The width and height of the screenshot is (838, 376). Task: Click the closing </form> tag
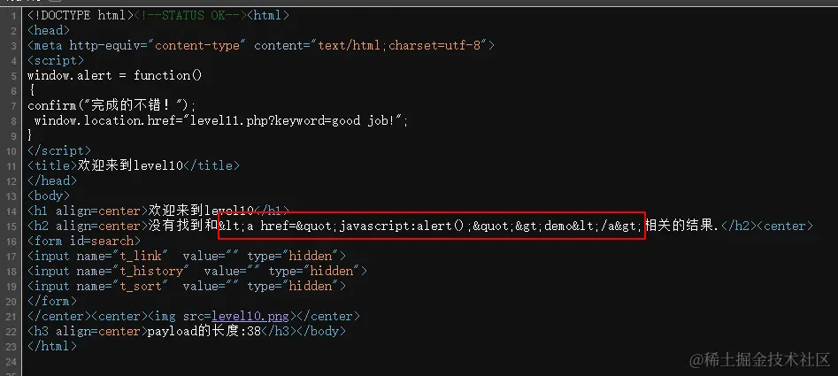click(x=52, y=301)
